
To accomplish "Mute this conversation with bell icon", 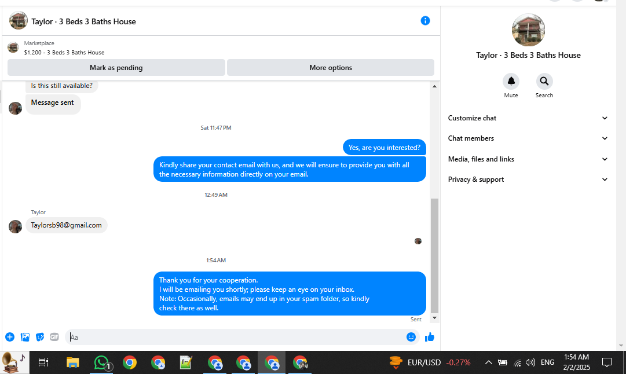I will tap(511, 82).
